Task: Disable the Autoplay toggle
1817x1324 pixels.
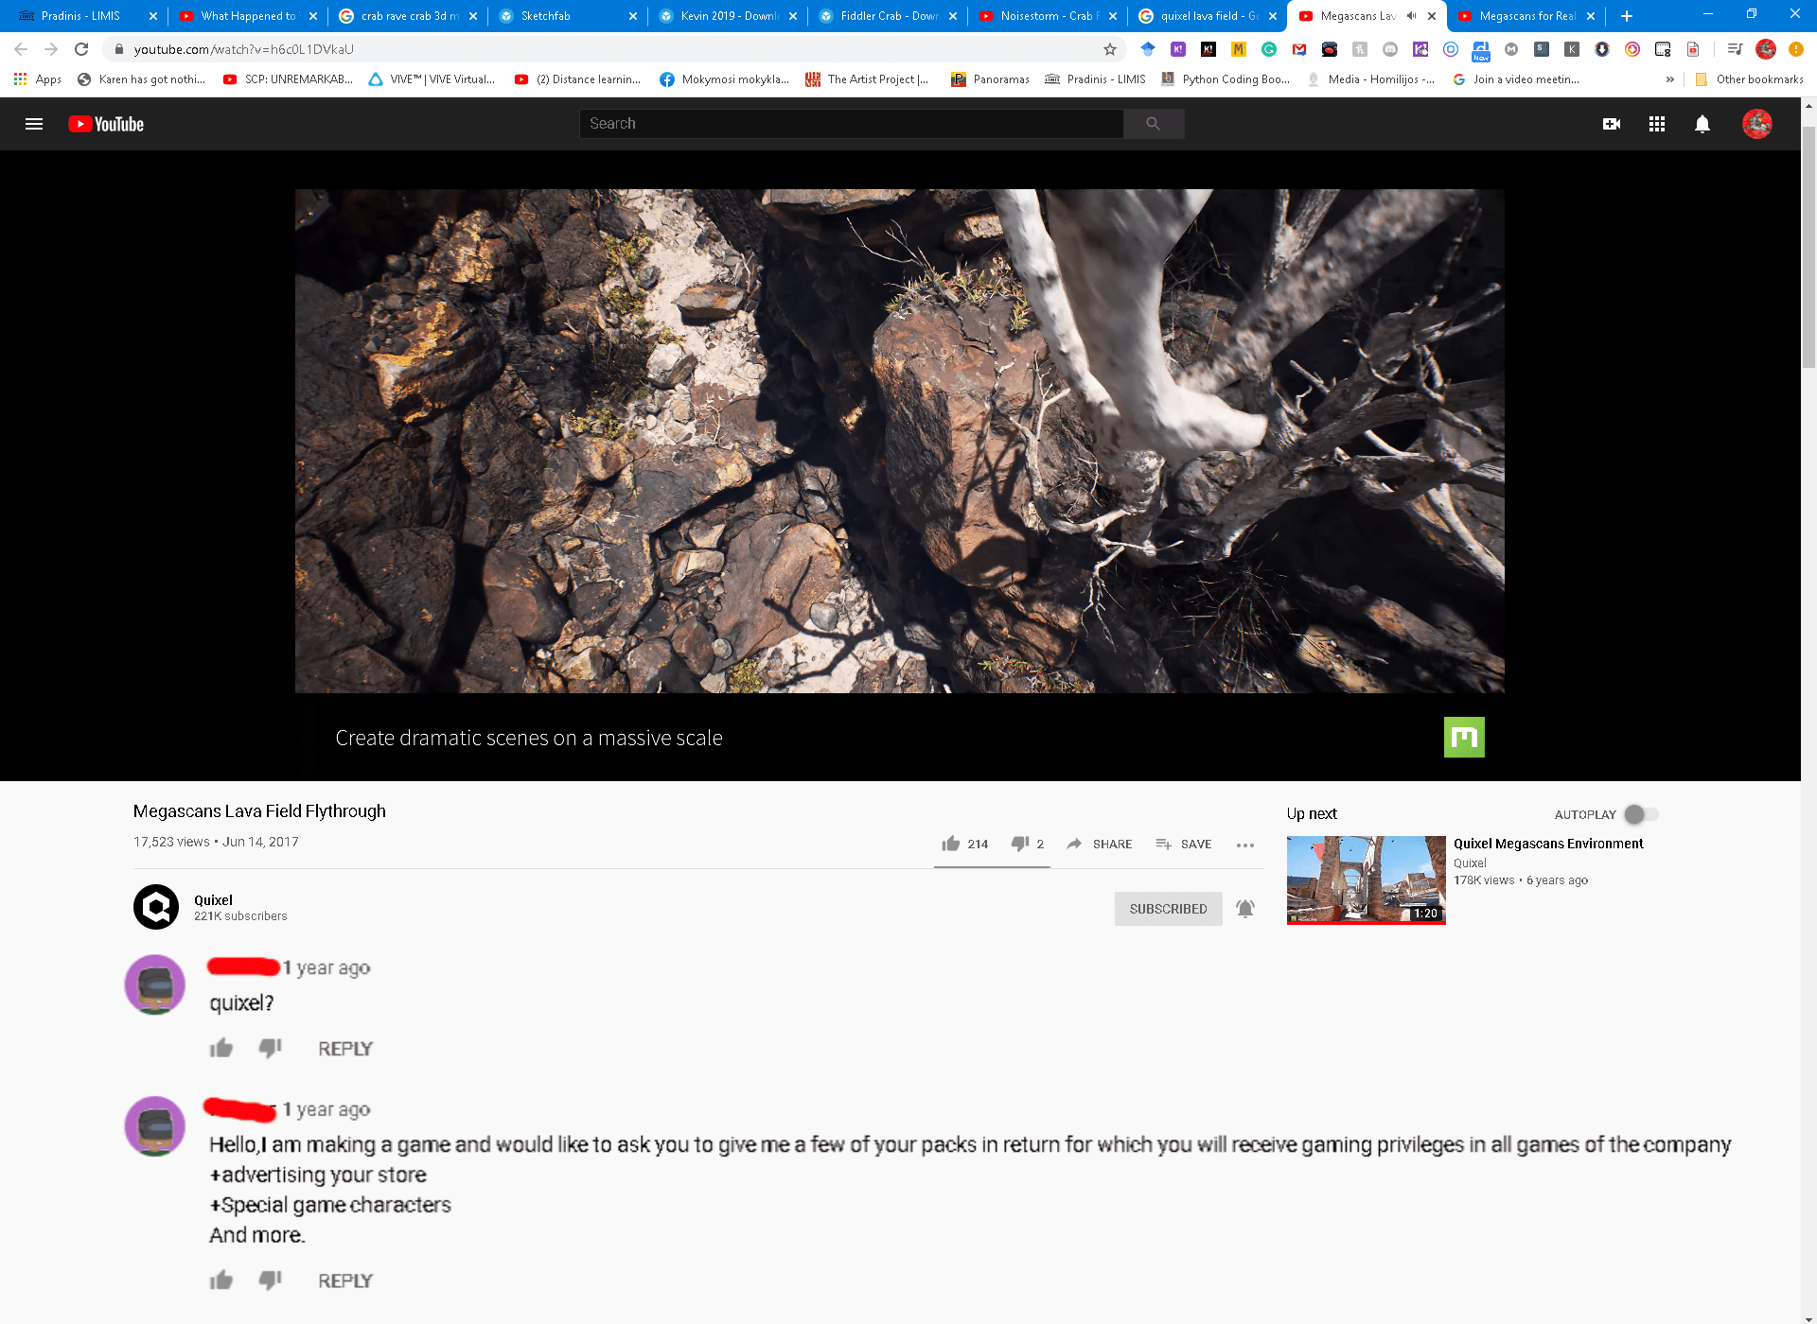Action: pos(1637,813)
